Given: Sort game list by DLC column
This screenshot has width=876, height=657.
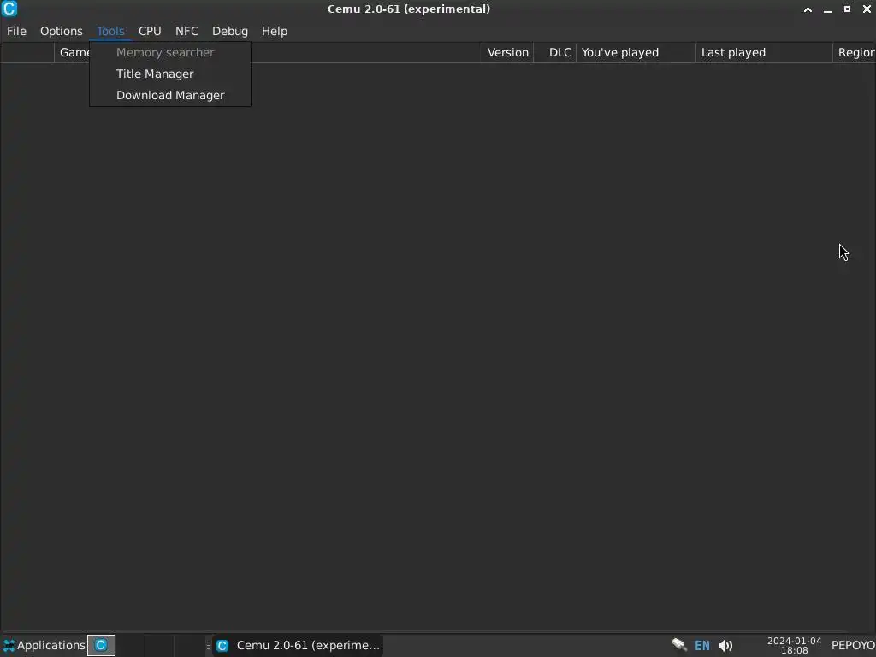Looking at the screenshot, I should pos(554,52).
